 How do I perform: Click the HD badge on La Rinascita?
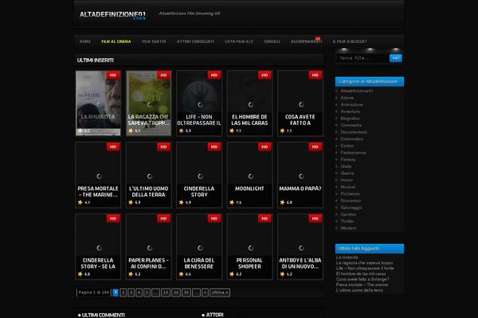tap(113, 76)
